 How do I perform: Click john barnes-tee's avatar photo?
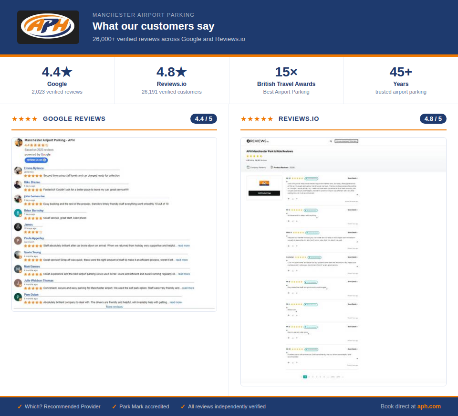18,199
